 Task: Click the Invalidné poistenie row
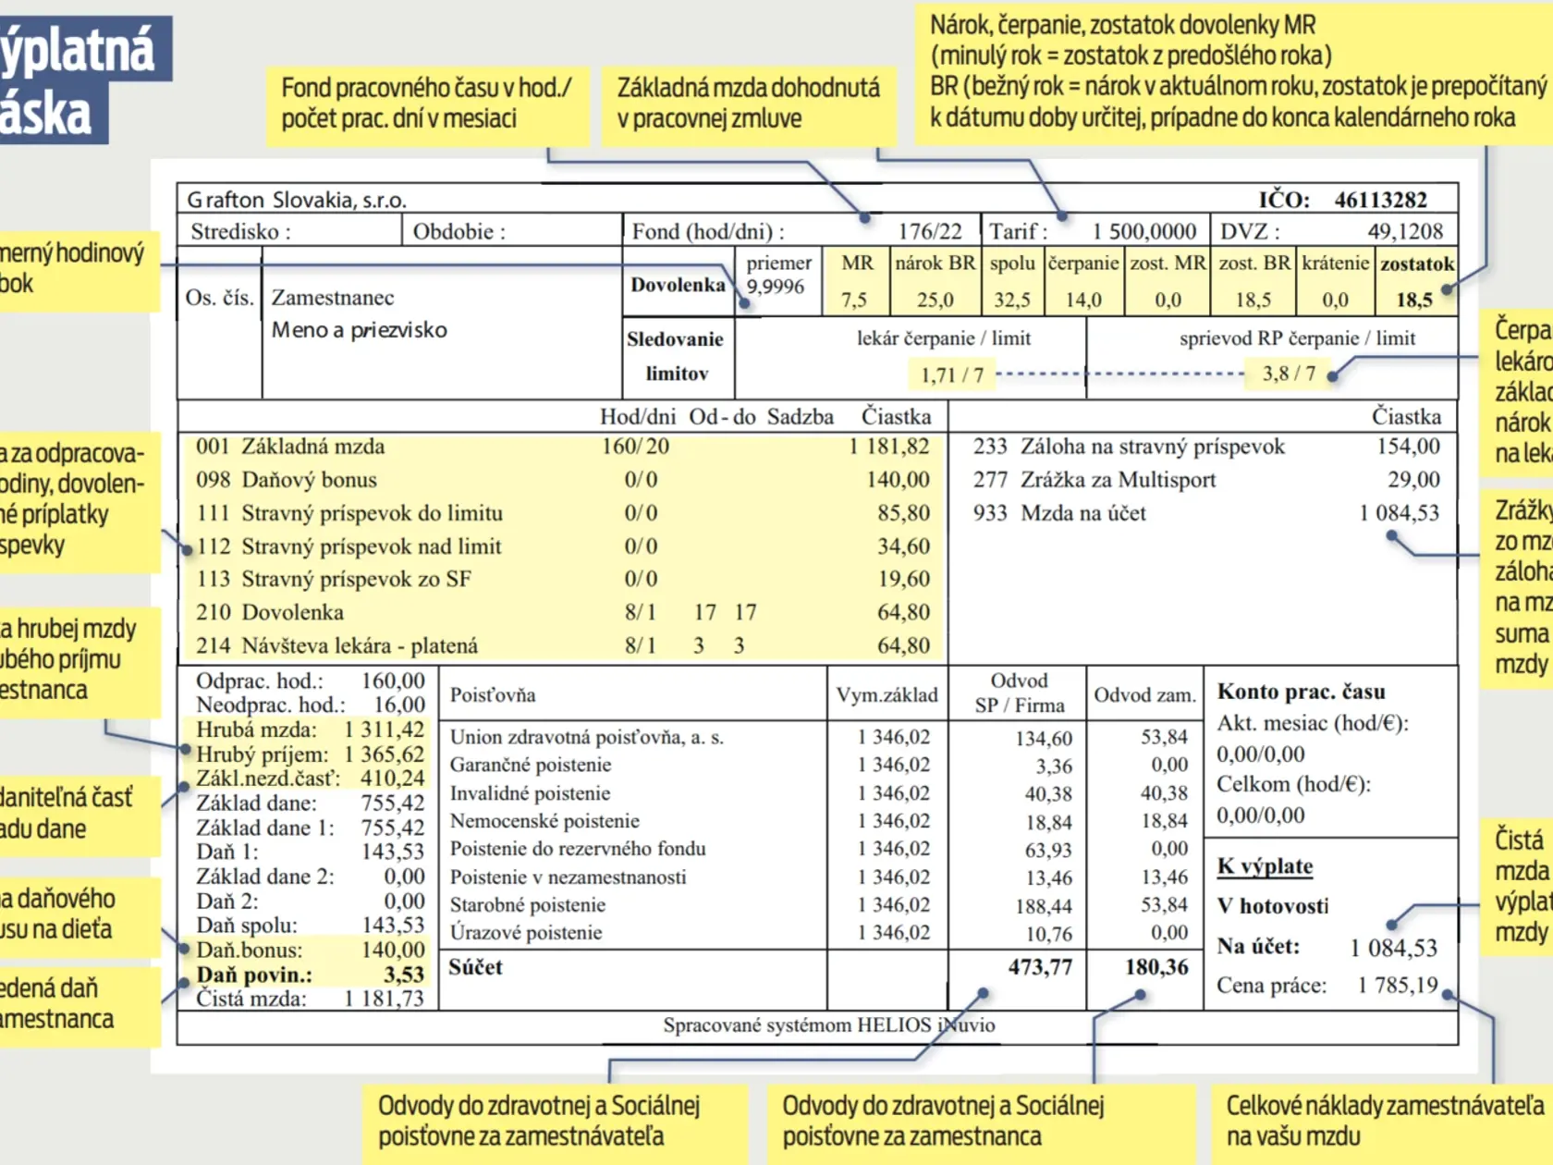point(818,793)
